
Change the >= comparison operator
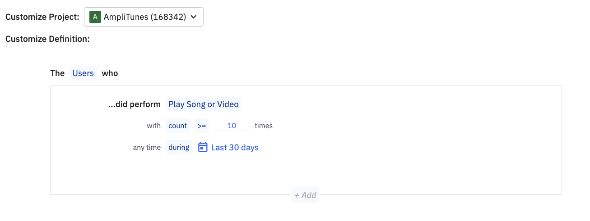tap(201, 126)
